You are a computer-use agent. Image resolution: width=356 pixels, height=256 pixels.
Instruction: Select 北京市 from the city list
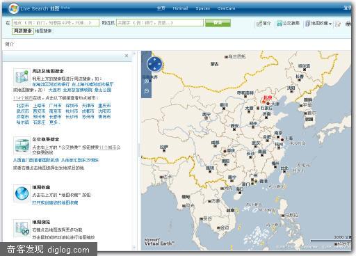pyautogui.click(x=23, y=106)
